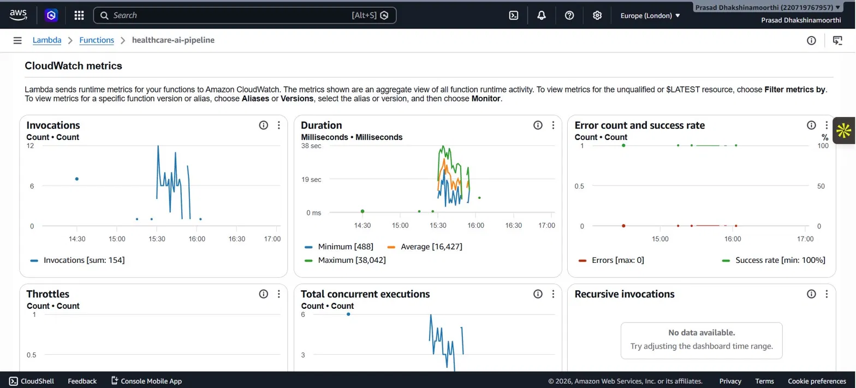This screenshot has width=856, height=388.
Task: Open the Terms footer link
Action: point(764,381)
